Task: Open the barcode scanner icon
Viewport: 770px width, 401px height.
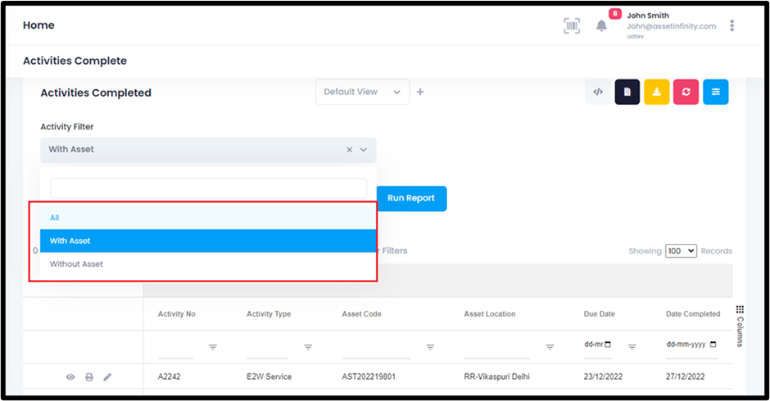Action: click(572, 25)
